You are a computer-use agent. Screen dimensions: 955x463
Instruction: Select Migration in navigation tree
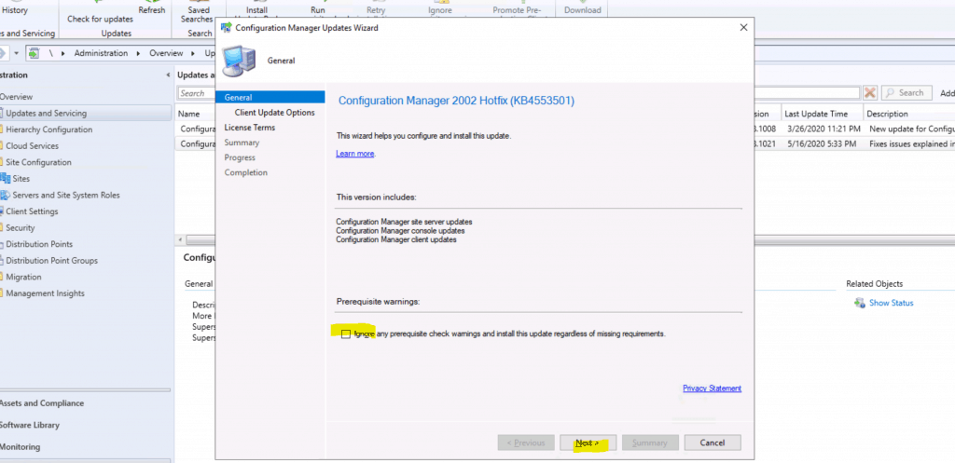tap(23, 278)
